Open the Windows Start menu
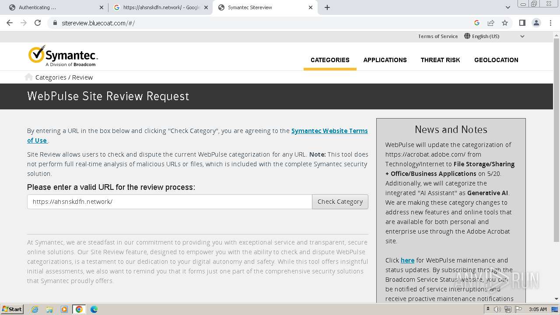560x315 pixels. (x=12, y=309)
